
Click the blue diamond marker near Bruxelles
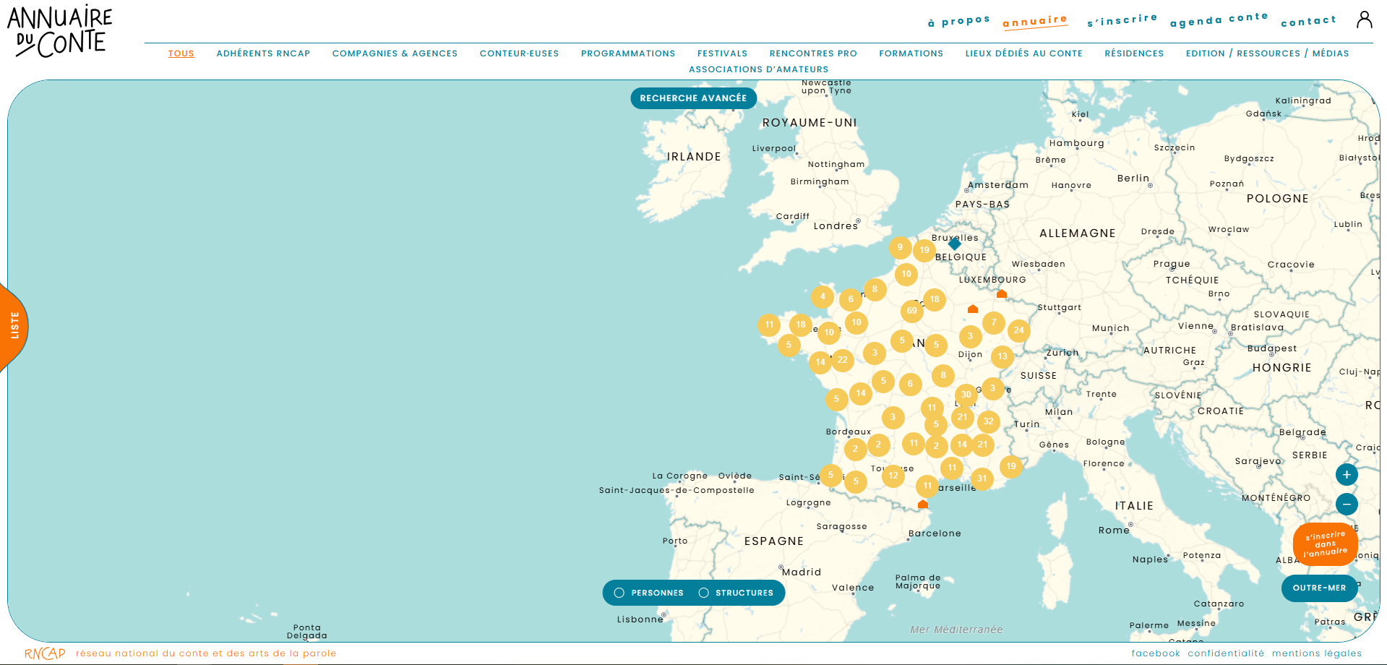click(x=955, y=244)
